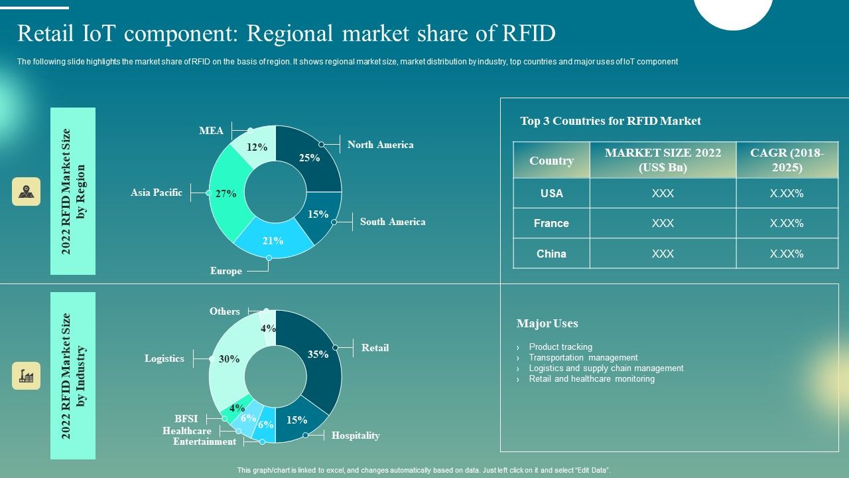The image size is (849, 478).
Task: Click the X.XX% CAGR cell for USA
Action: click(787, 193)
